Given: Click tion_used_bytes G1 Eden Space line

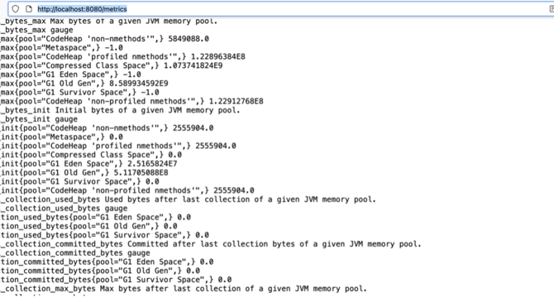Looking at the screenshot, I should [x=95, y=217].
